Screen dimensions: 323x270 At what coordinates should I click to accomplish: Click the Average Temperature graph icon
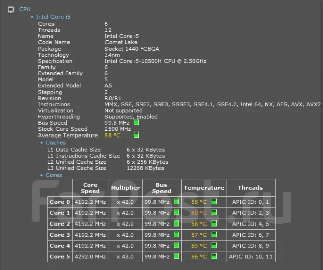[x=137, y=135]
